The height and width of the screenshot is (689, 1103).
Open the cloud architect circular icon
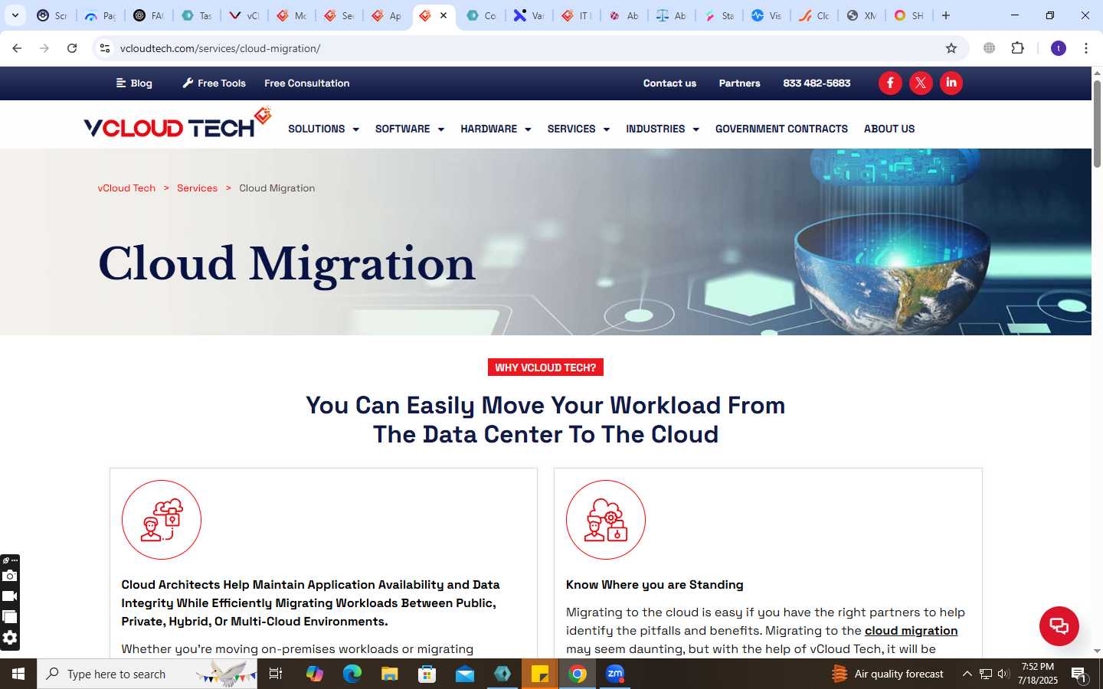162,520
